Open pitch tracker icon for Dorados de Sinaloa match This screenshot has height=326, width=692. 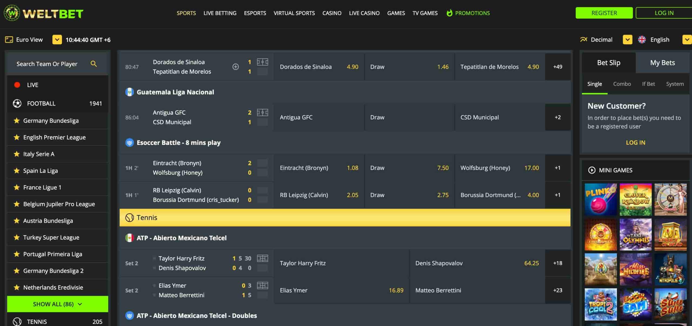262,62
